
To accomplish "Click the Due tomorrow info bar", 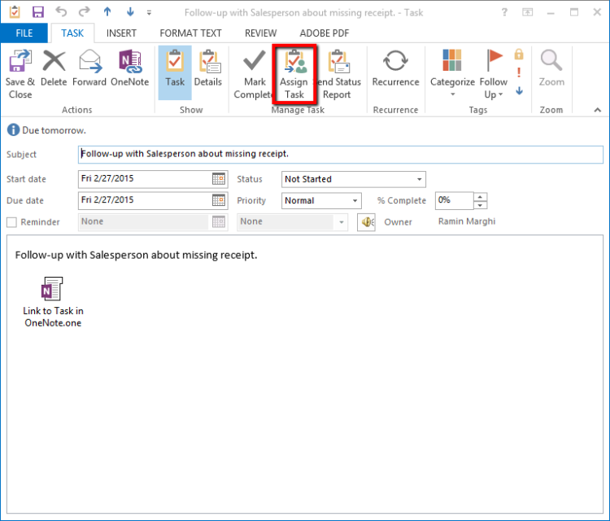I will click(46, 130).
